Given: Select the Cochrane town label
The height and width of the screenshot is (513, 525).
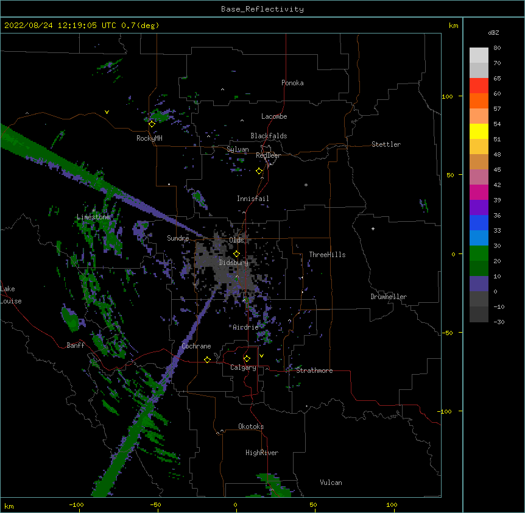Looking at the screenshot, I should click(196, 346).
